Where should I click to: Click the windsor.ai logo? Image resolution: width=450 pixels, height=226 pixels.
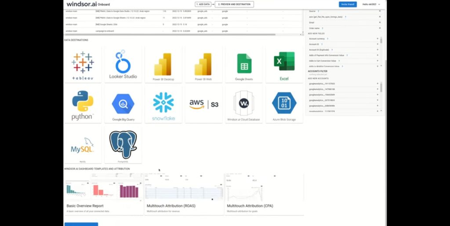pyautogui.click(x=82, y=4)
